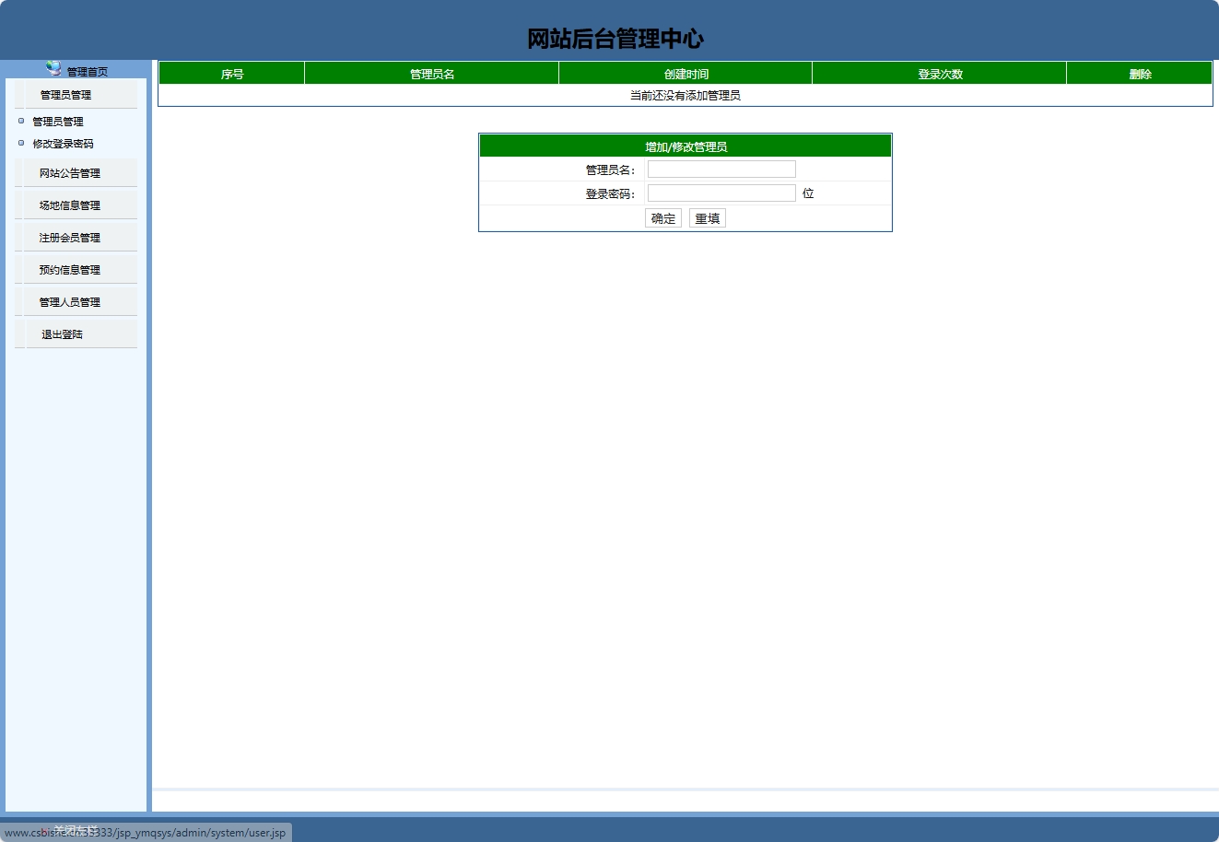1219x842 pixels.
Task: Click the 序号 table column header
Action: click(x=231, y=73)
